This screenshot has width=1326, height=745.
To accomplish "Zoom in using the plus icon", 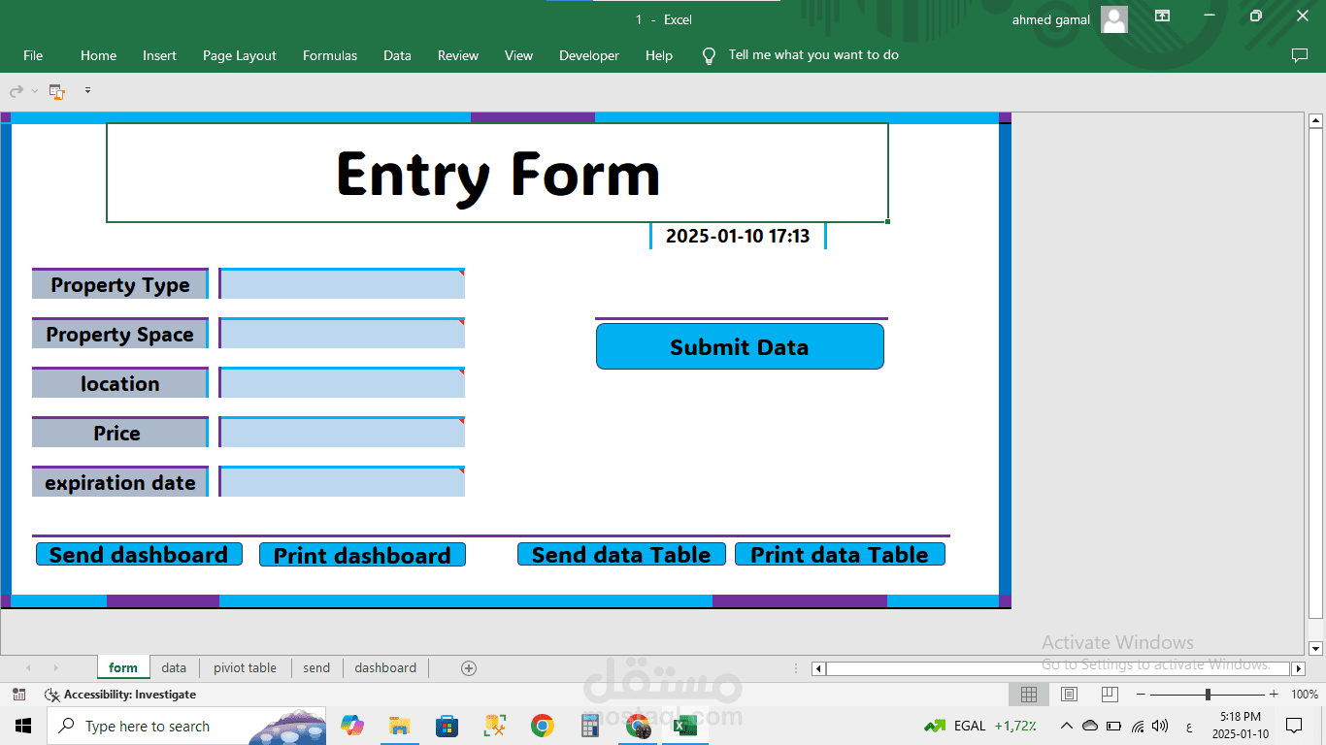I will pyautogui.click(x=1273, y=694).
